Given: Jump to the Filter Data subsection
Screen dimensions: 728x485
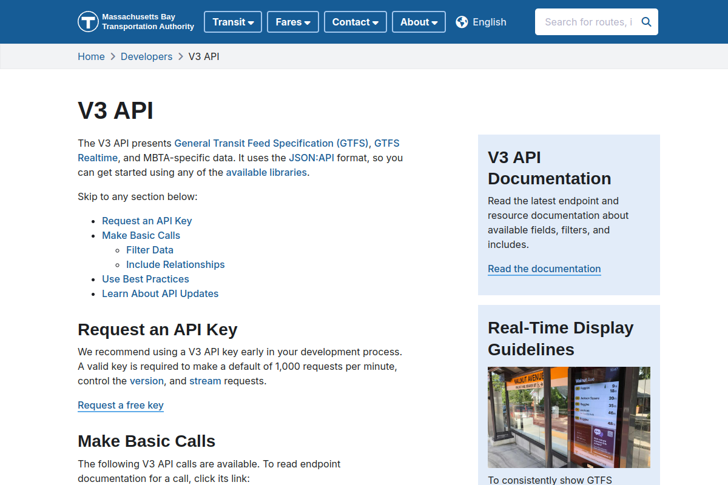Looking at the screenshot, I should (x=150, y=250).
